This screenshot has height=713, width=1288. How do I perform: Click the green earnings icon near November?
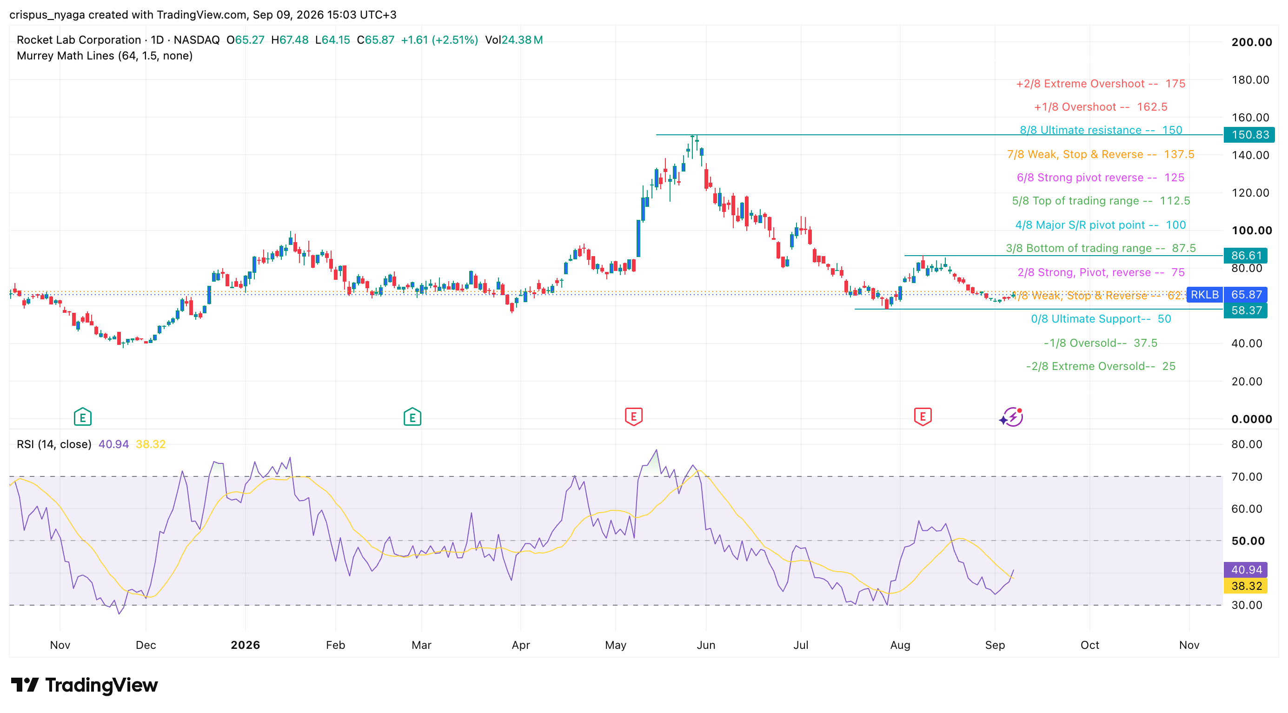click(x=82, y=417)
